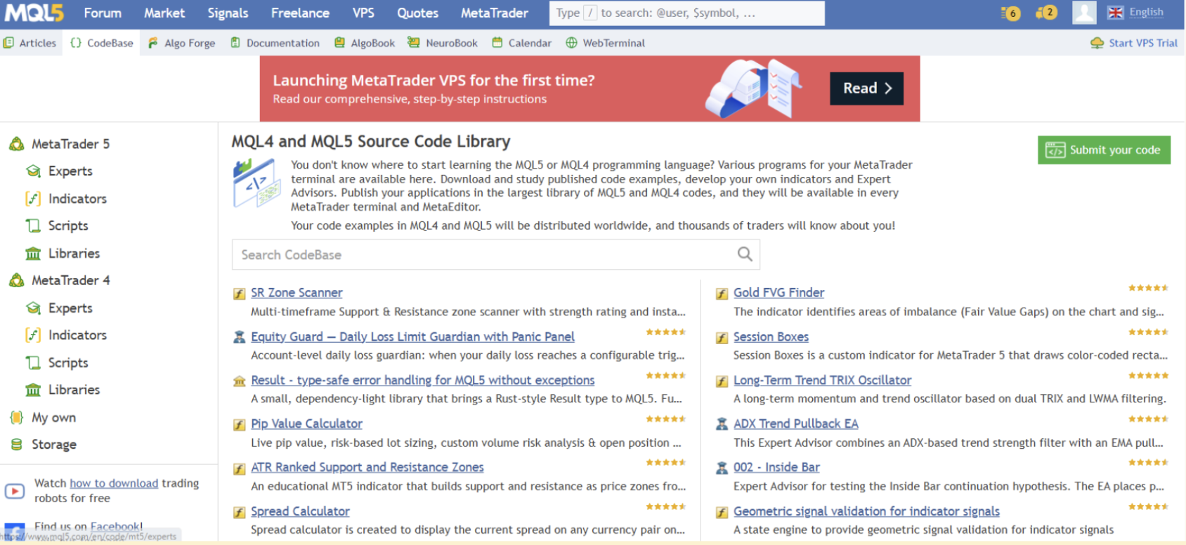This screenshot has width=1186, height=545.
Task: Open the Session Boxes link
Action: click(x=771, y=337)
